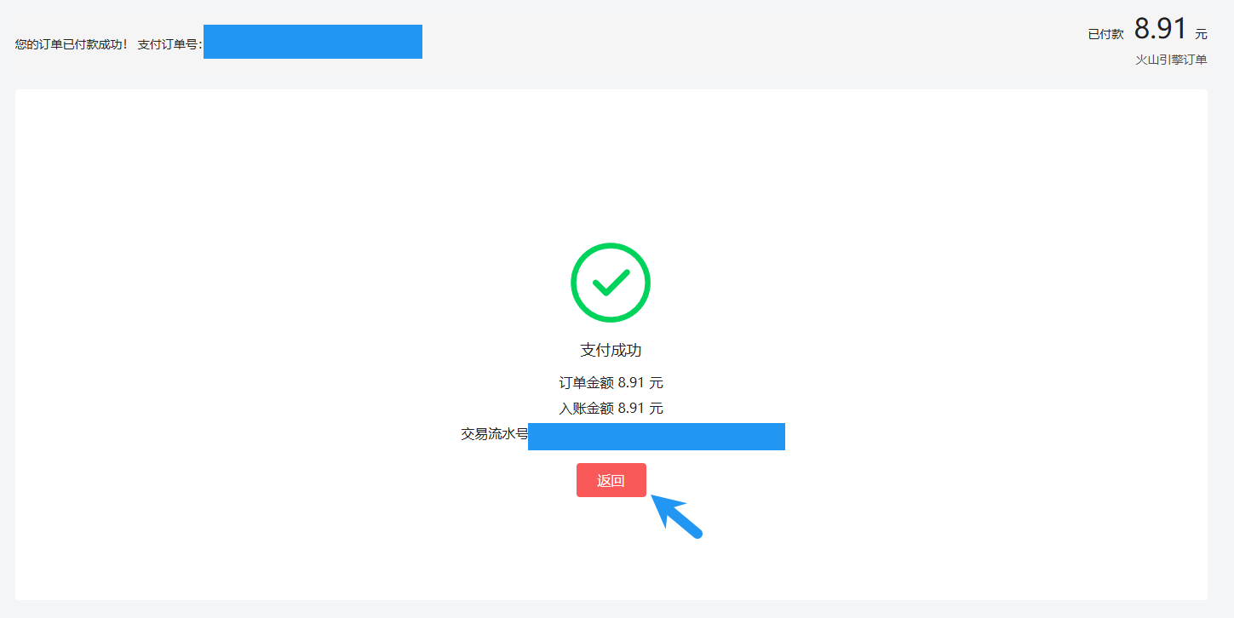Click the 入账金额 label
1234x618 pixels.
(586, 409)
